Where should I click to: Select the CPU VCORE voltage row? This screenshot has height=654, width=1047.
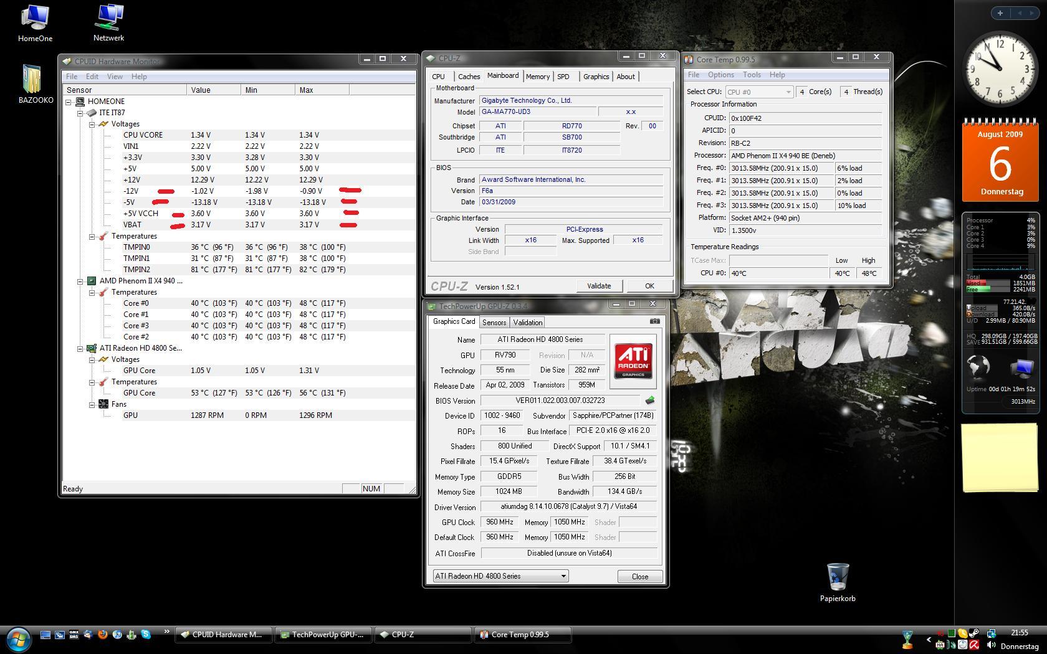coord(238,135)
